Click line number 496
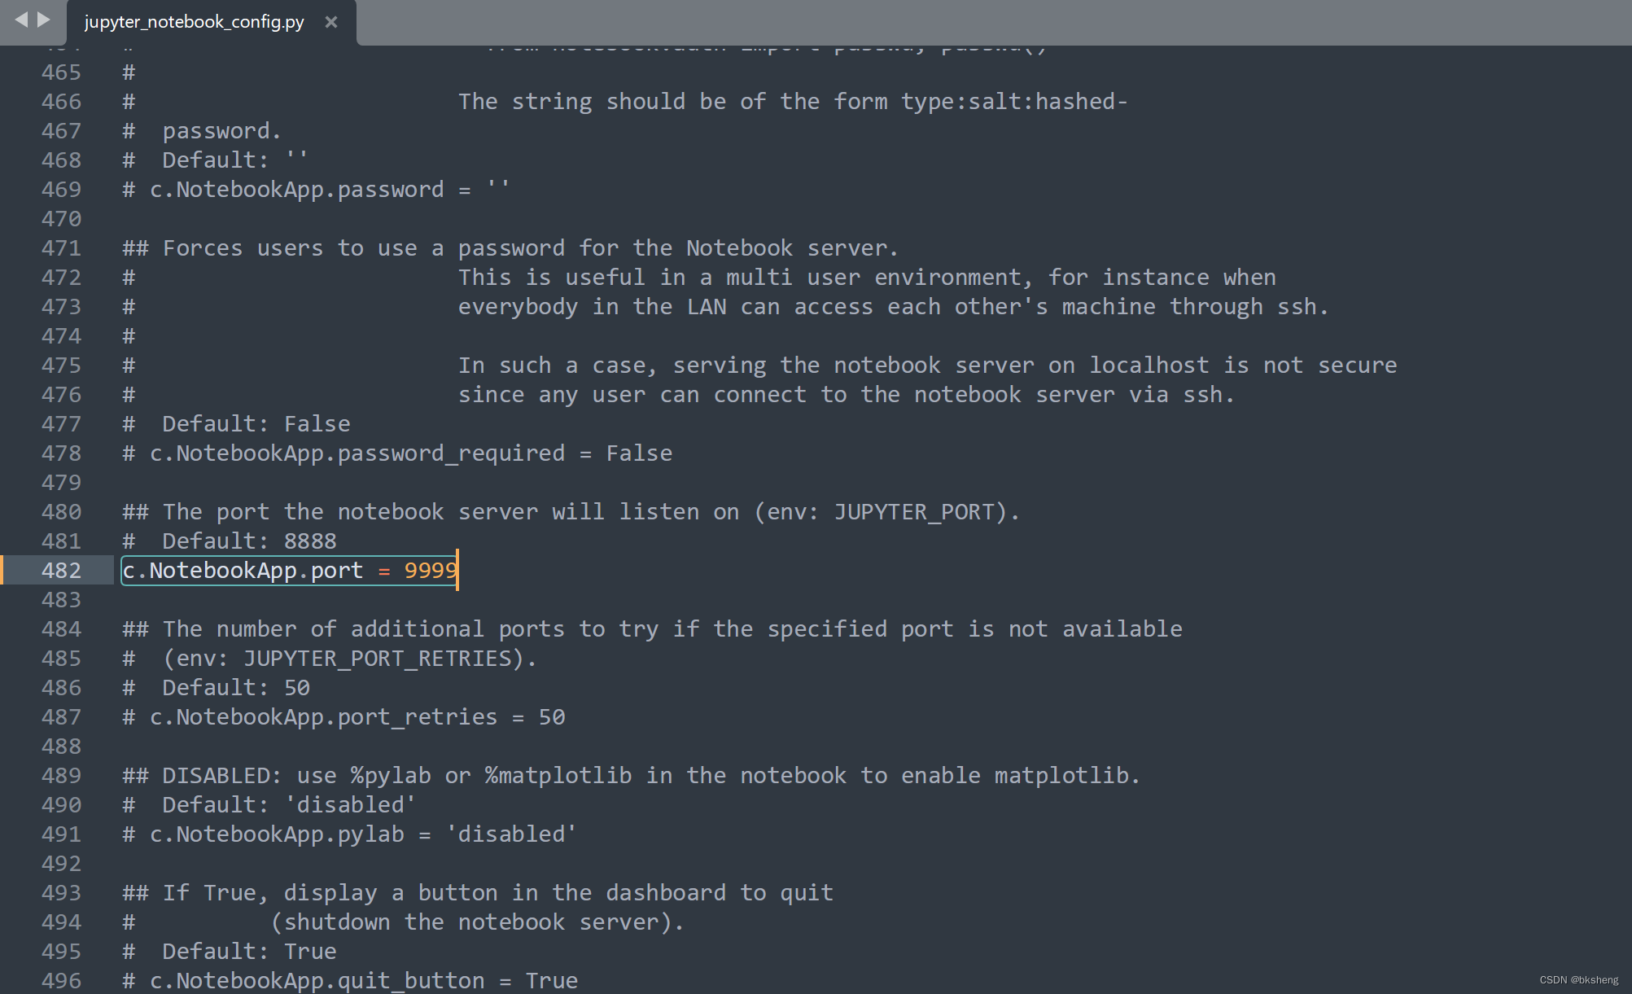1632x994 pixels. pyautogui.click(x=61, y=980)
